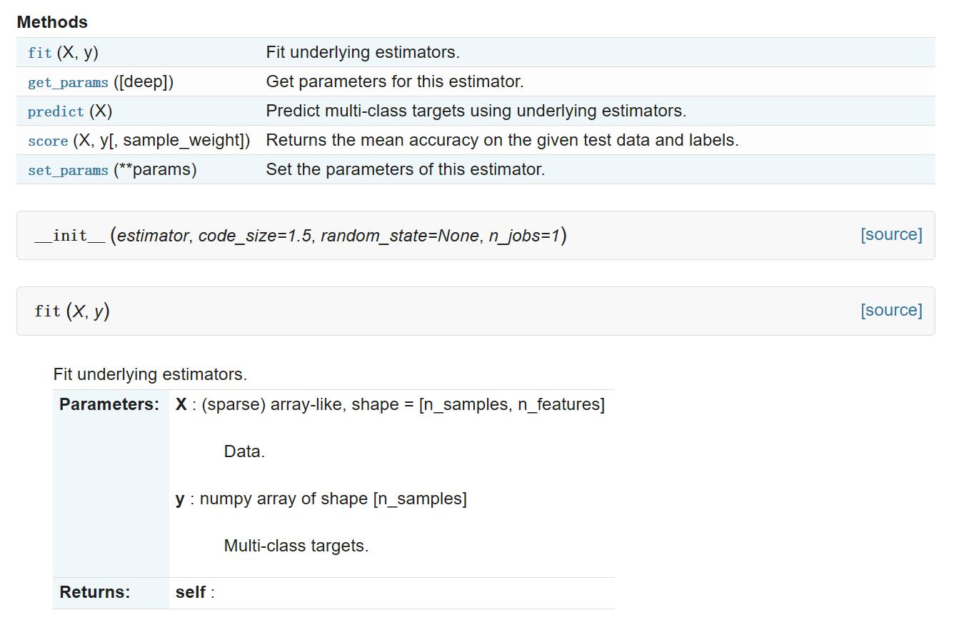Screen dimensions: 954x620
Task: Open the fit method link in Methods table
Action: (39, 53)
